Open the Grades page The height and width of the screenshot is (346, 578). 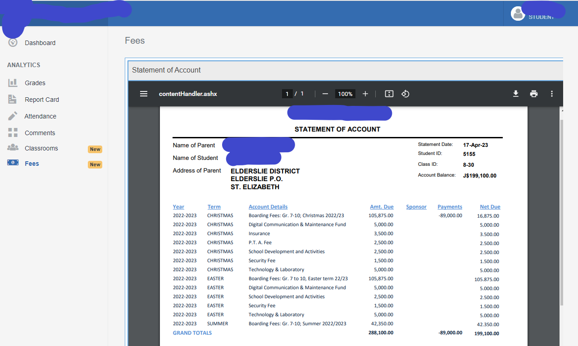tap(35, 83)
